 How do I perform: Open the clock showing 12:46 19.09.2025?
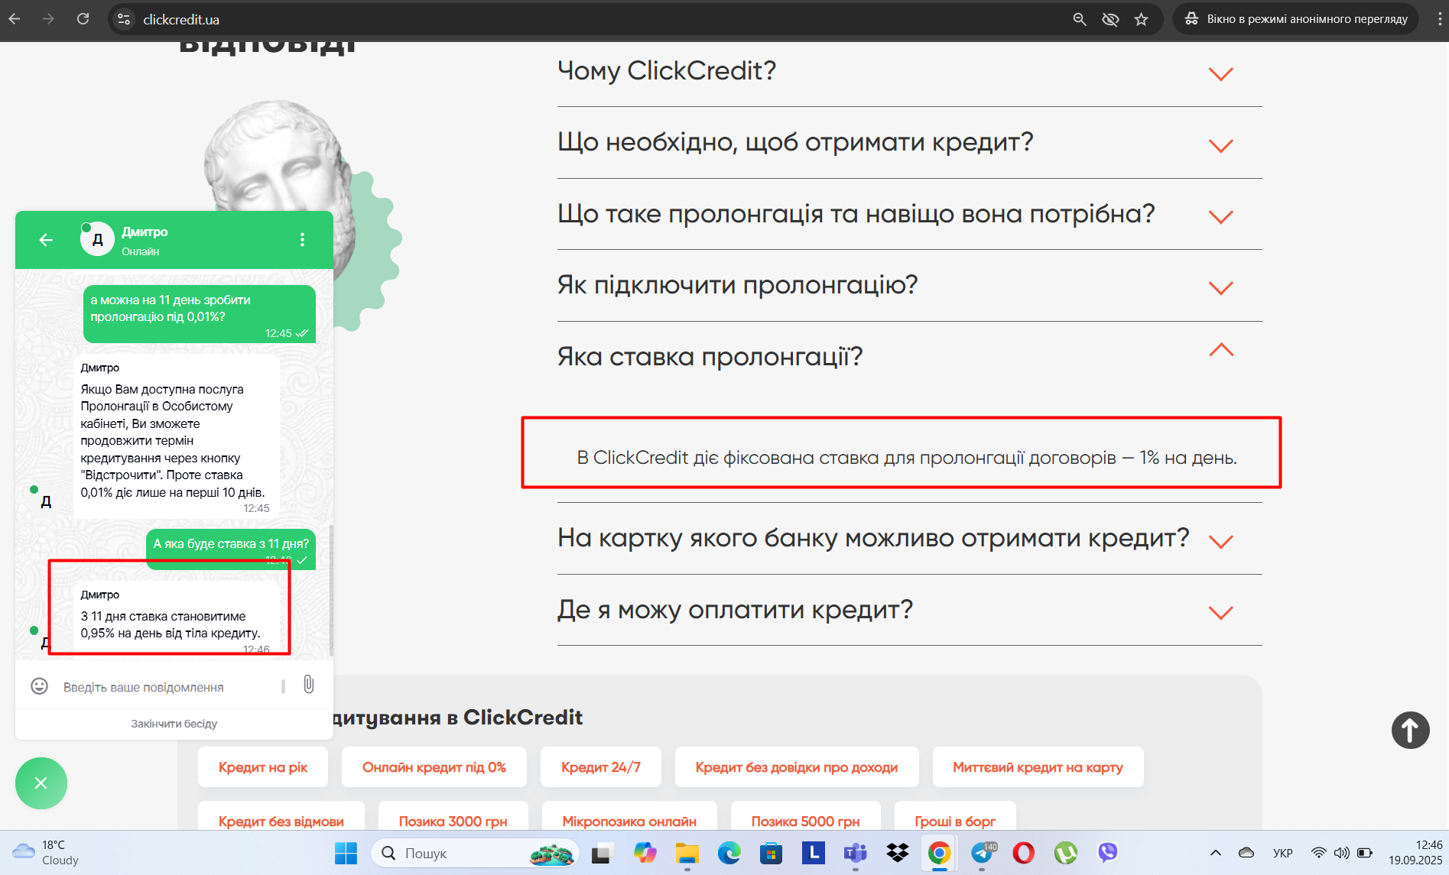click(x=1415, y=853)
